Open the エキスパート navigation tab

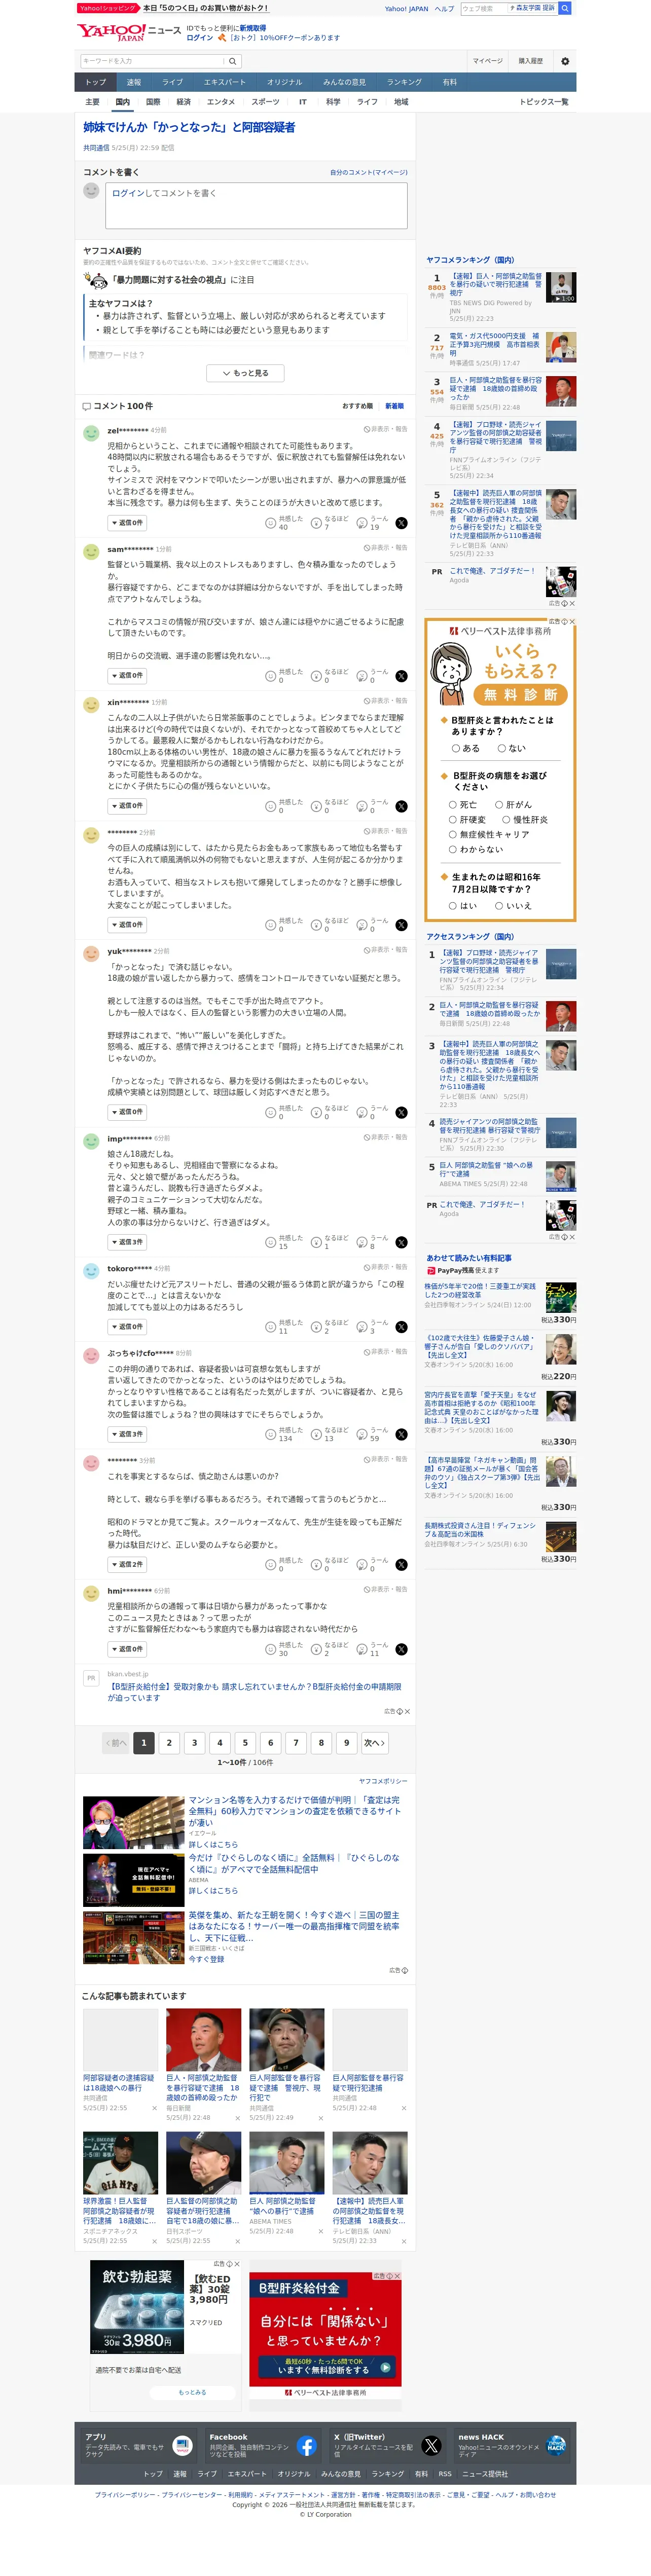coord(225,82)
